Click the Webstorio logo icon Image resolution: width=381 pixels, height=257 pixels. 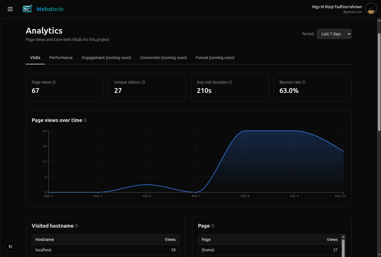point(27,9)
